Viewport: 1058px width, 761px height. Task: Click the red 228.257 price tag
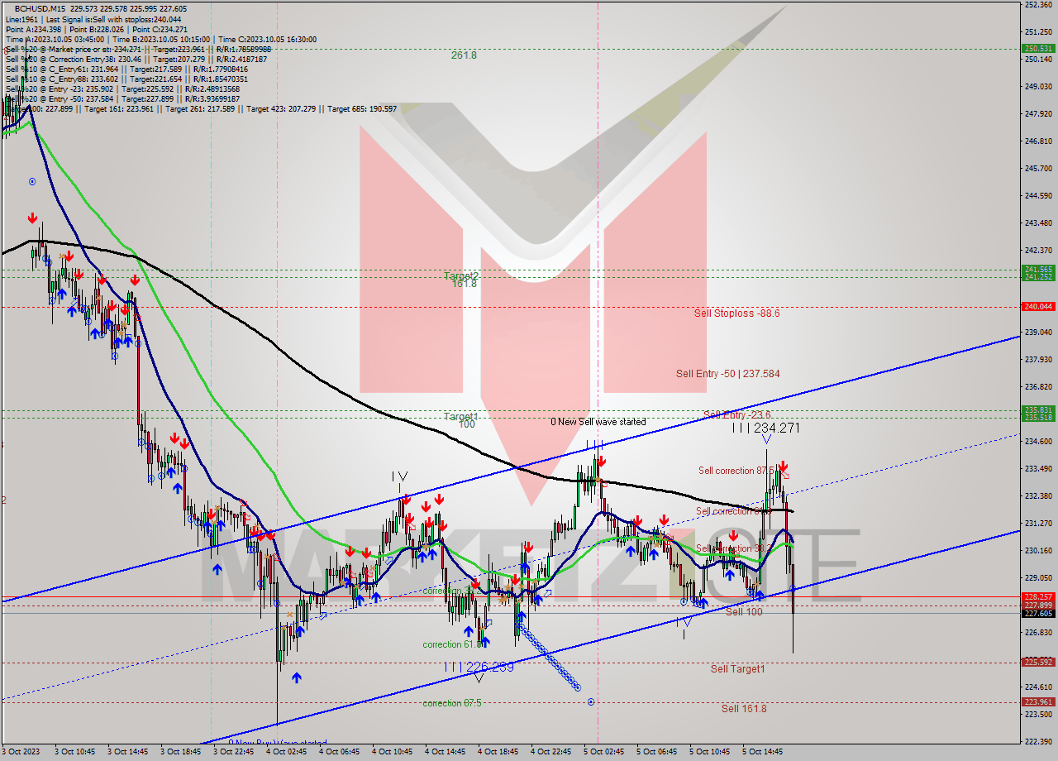1038,596
